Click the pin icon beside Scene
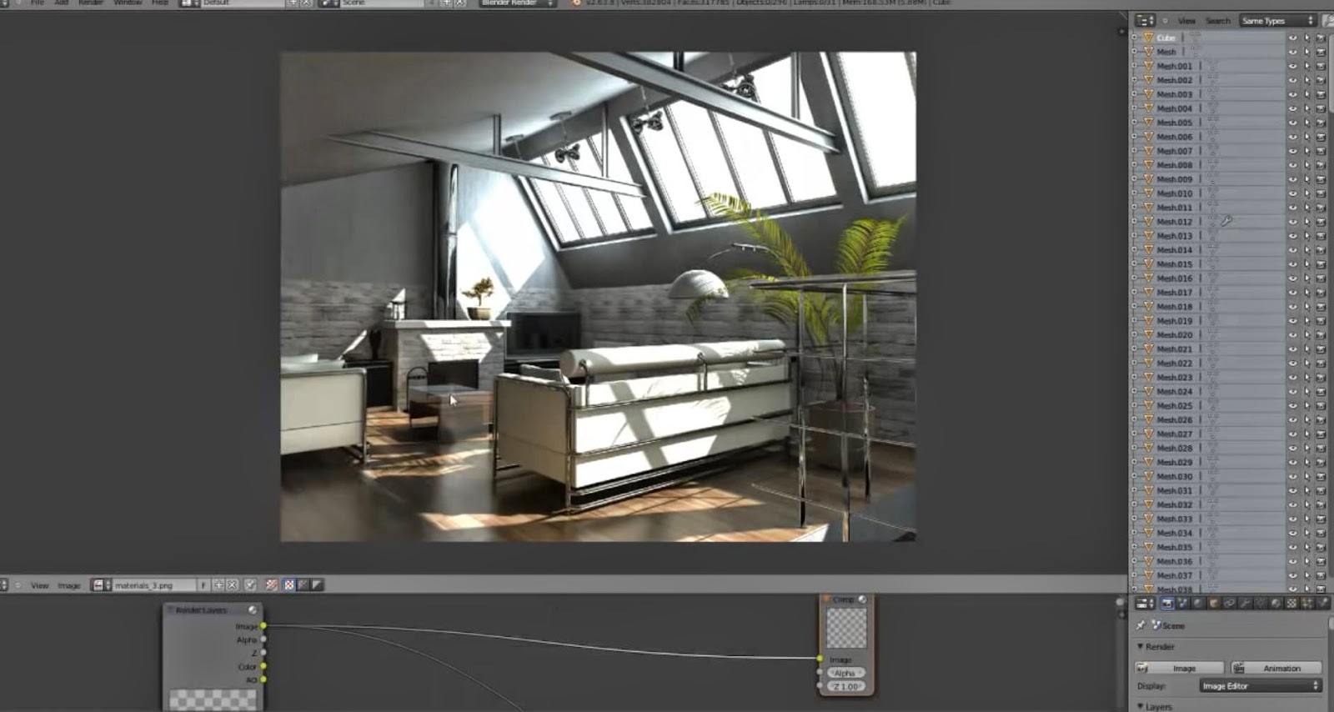Image resolution: width=1334 pixels, height=712 pixels. pyautogui.click(x=1141, y=625)
